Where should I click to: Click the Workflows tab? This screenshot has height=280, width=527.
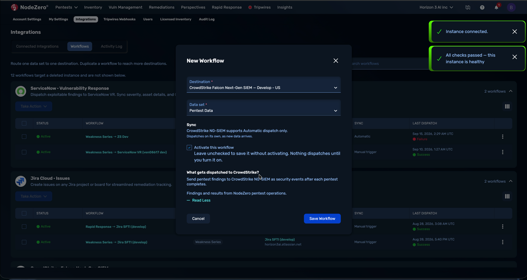point(79,46)
